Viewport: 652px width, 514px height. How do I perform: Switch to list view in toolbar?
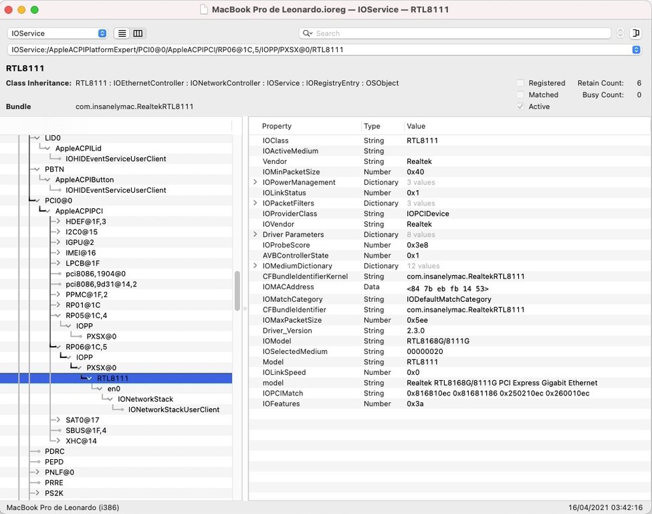click(122, 33)
